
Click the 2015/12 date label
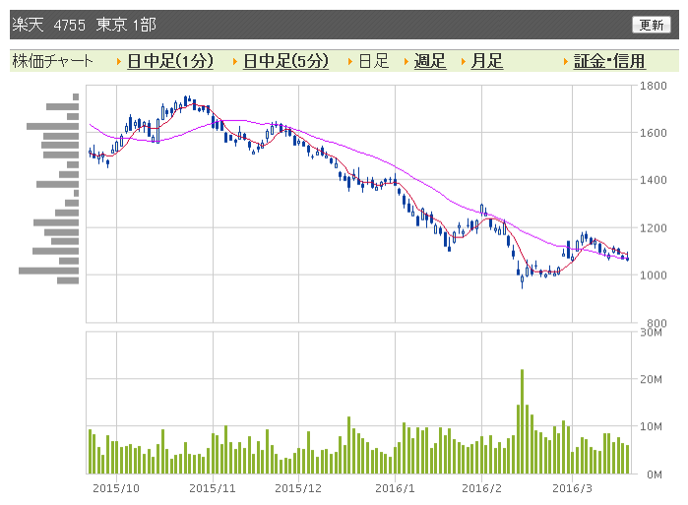298,488
